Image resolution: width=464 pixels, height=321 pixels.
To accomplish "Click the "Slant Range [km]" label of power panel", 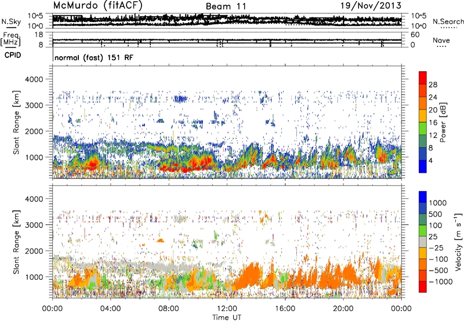I will pos(16,122).
